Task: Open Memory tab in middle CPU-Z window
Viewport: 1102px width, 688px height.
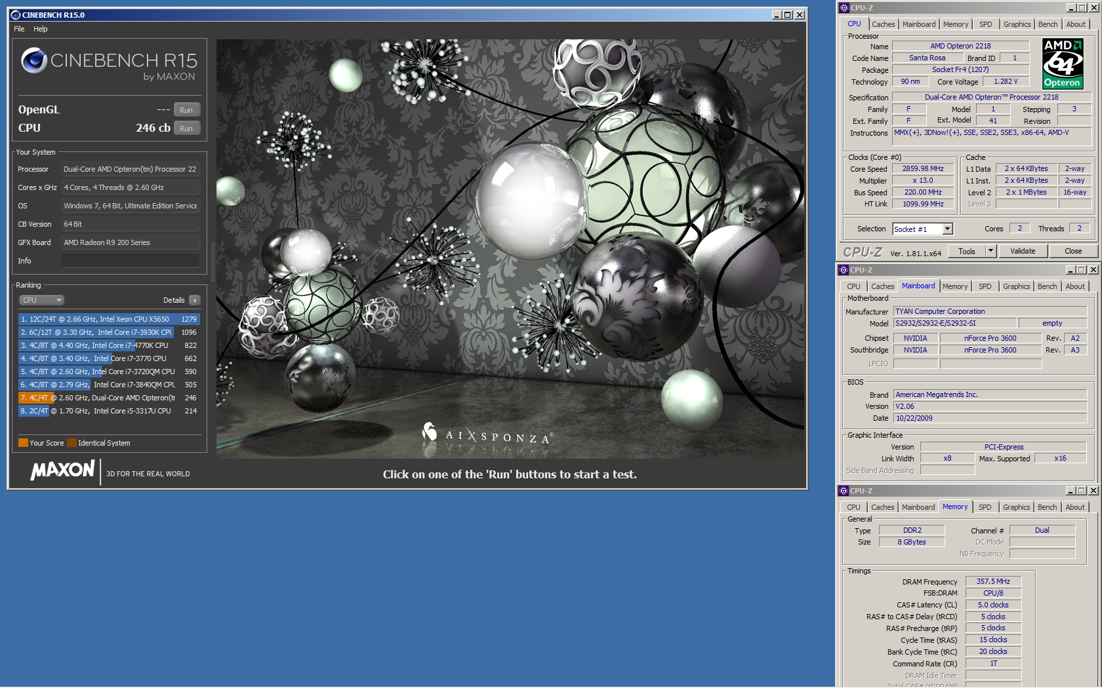Action: 955,286
